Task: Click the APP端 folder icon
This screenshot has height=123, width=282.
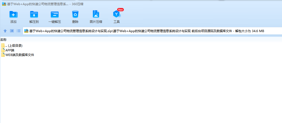Action: pos(3,50)
